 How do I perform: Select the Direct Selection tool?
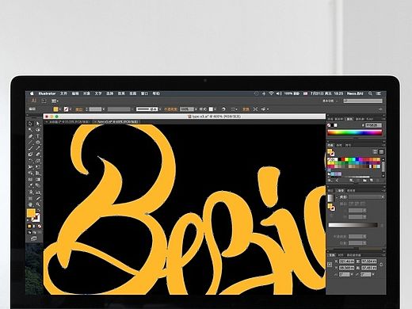pyautogui.click(x=38, y=124)
